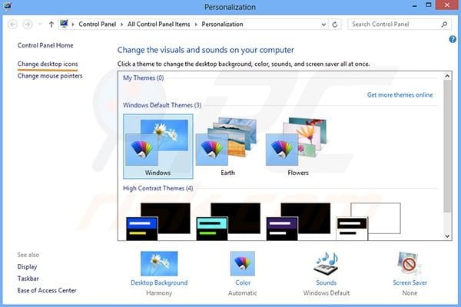Open Help with the question mark icon

tap(453, 39)
